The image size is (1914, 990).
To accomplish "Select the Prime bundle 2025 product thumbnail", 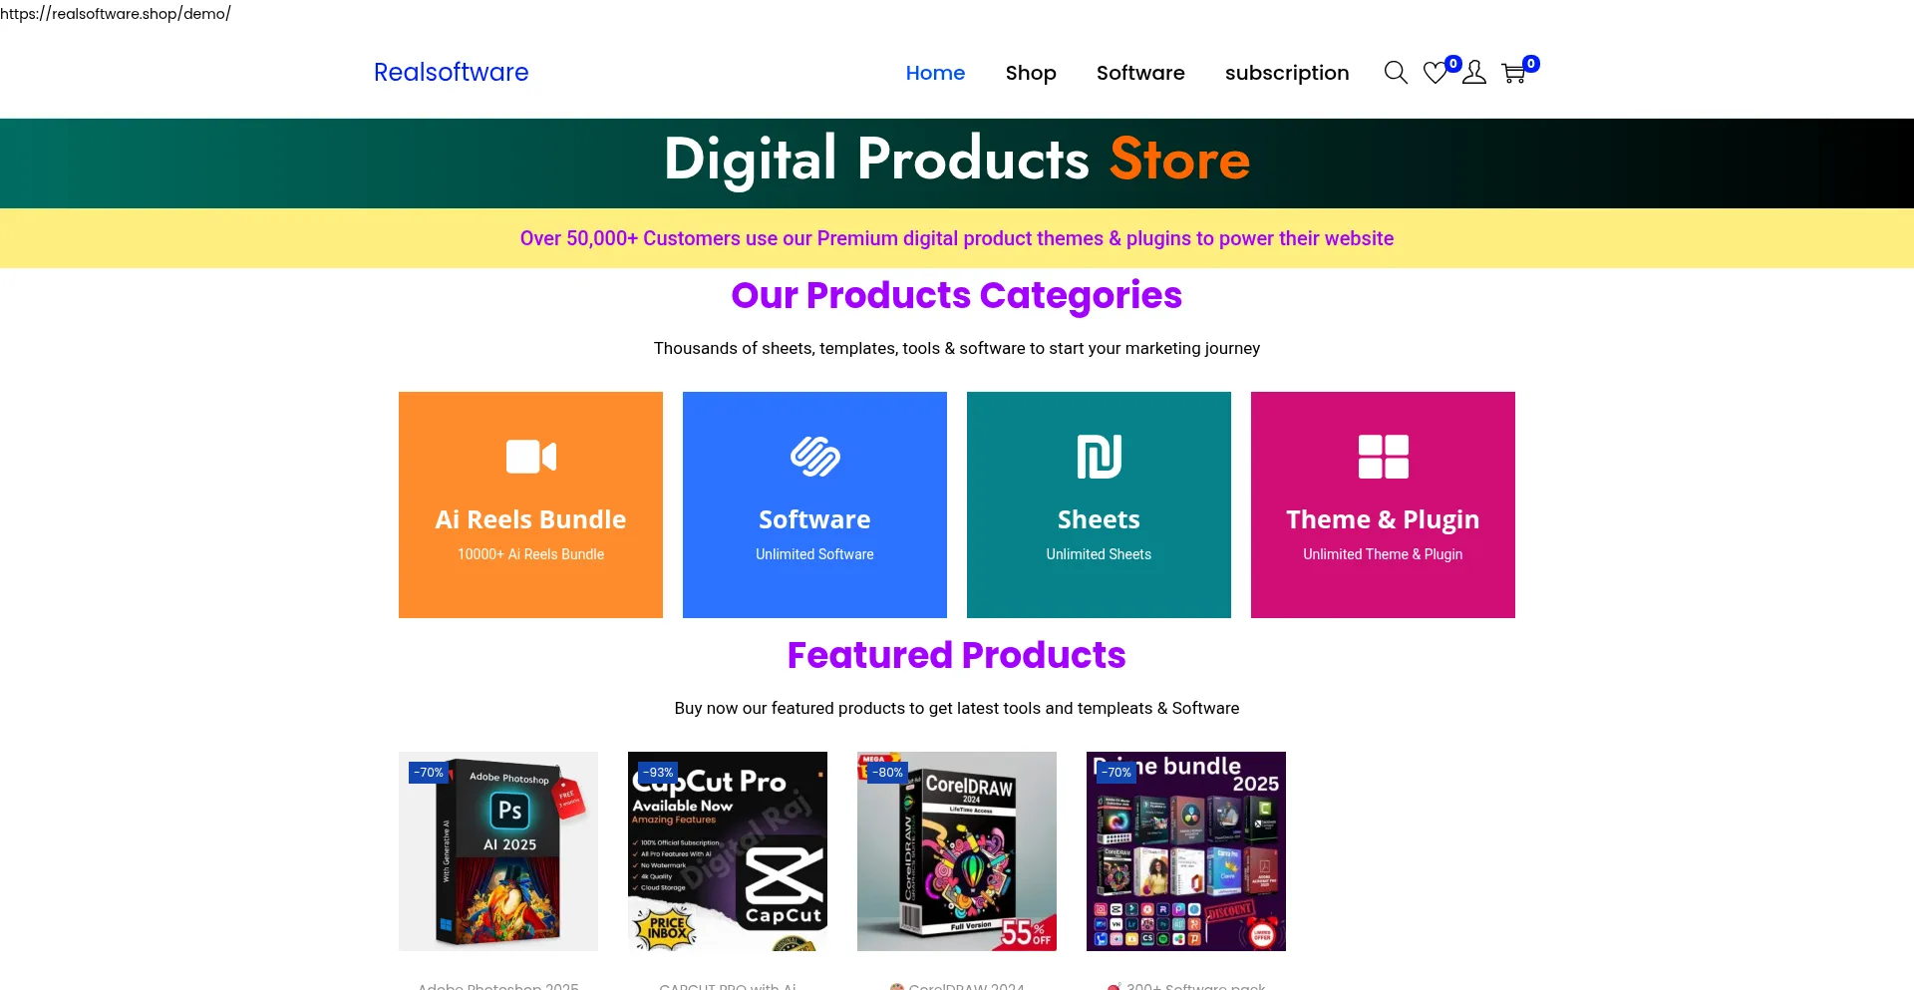I will (1186, 851).
